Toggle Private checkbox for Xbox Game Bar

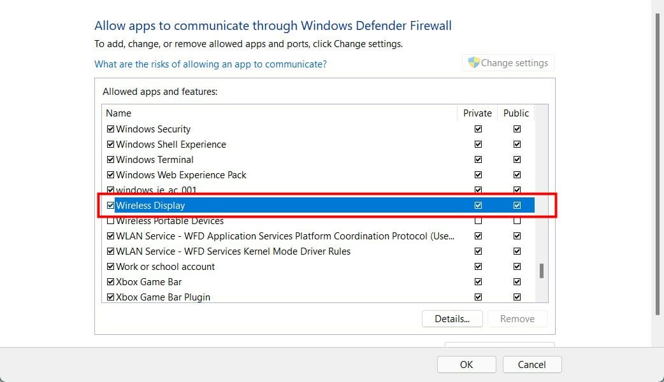478,282
